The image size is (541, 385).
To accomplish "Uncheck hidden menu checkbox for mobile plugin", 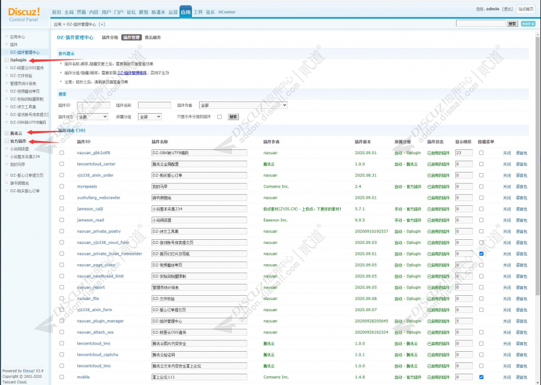I will coord(482,377).
